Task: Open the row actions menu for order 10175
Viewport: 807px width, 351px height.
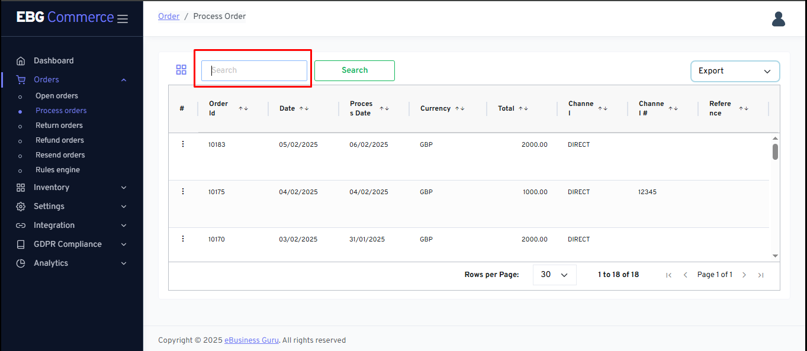Action: [x=183, y=191]
